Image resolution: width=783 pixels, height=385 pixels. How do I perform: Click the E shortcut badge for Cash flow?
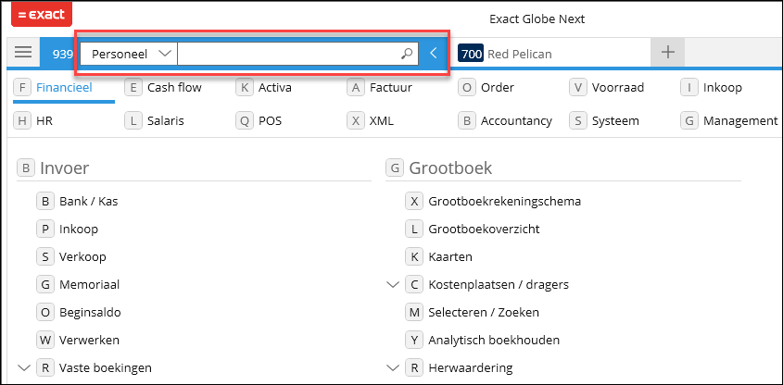point(133,88)
